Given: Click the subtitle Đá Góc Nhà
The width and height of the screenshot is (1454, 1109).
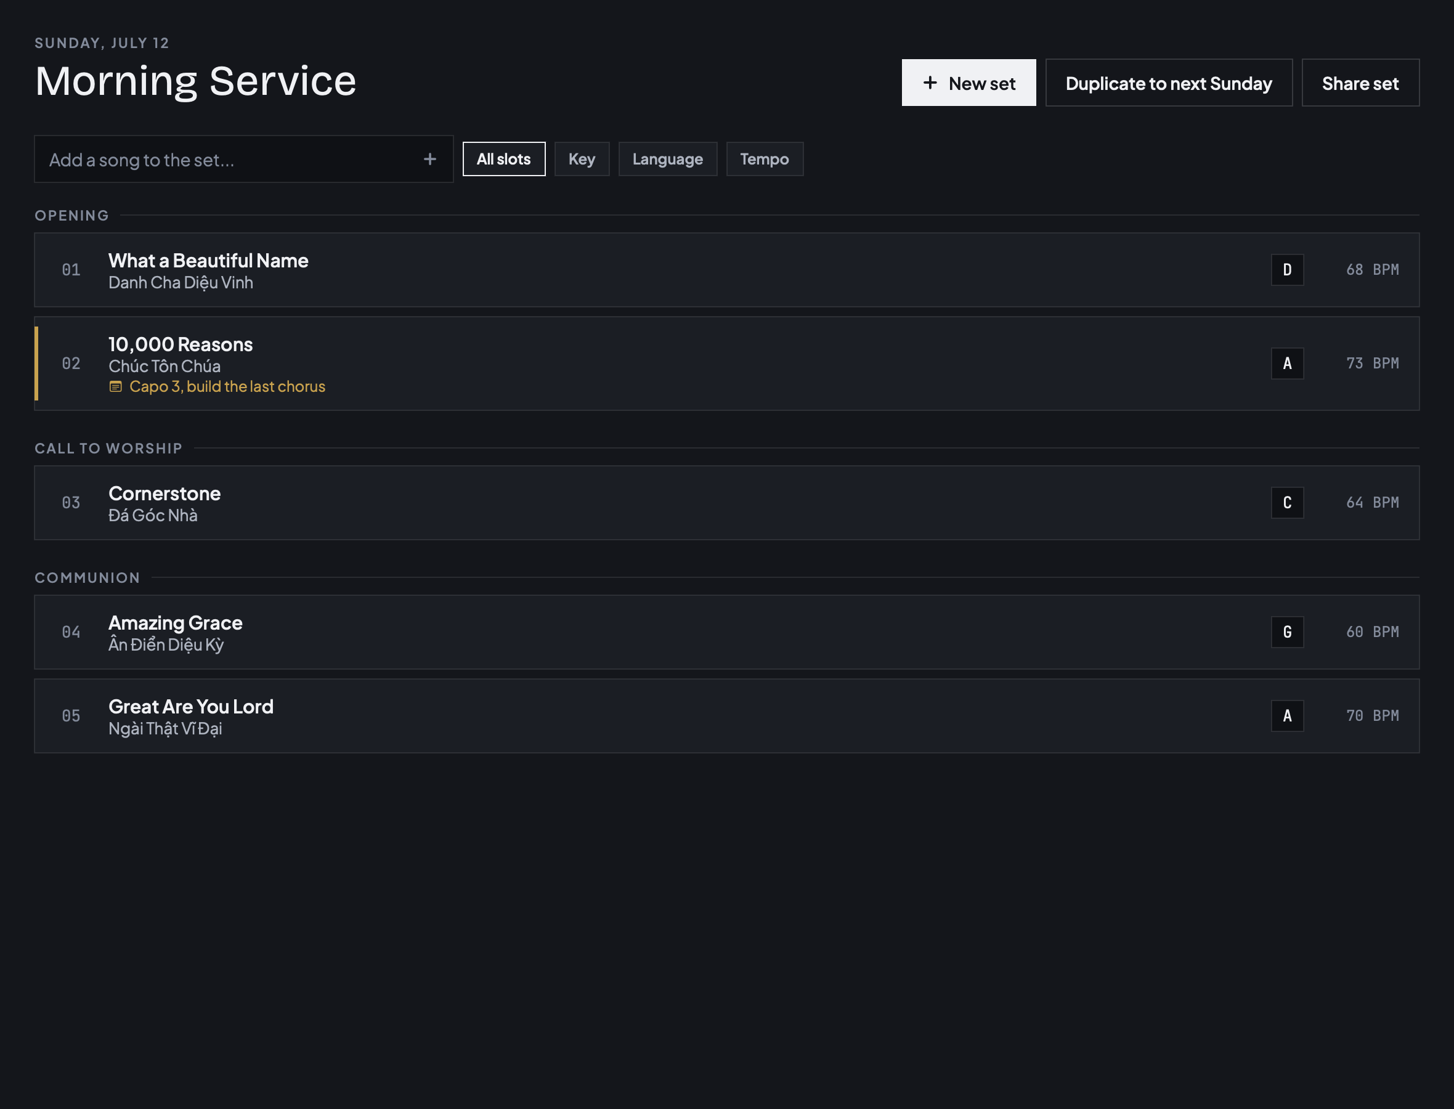Looking at the screenshot, I should 152,516.
